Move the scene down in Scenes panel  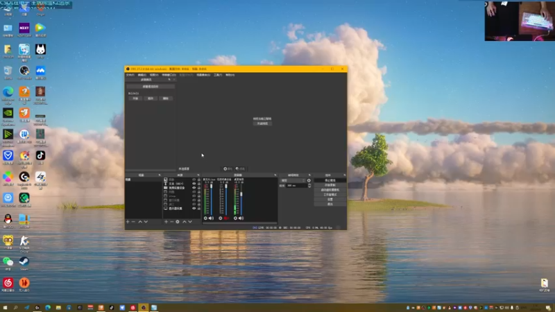[146, 222]
